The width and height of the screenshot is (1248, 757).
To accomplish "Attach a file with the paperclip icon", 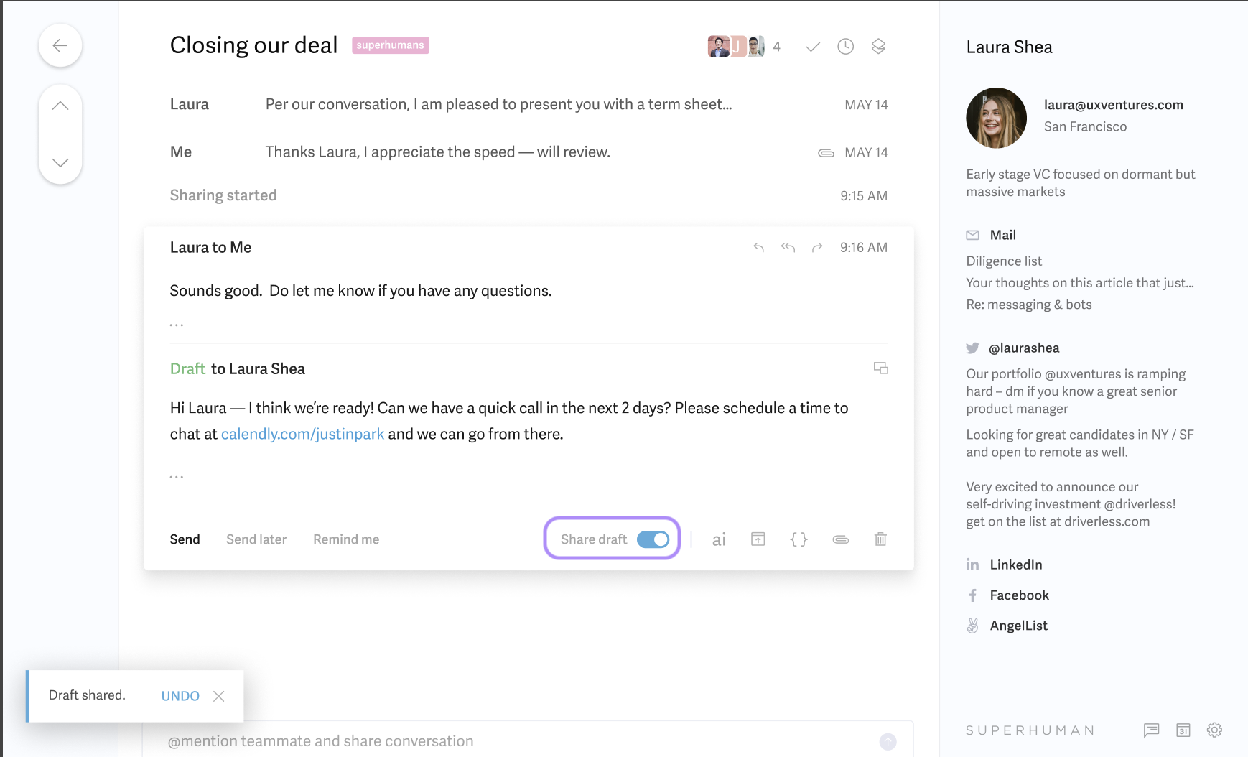I will [x=841, y=539].
